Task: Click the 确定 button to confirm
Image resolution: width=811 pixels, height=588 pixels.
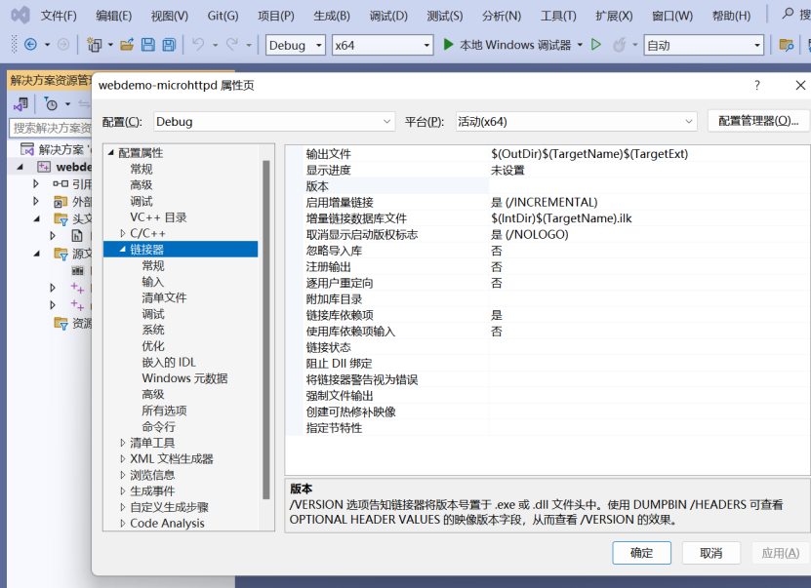Action: click(640, 552)
